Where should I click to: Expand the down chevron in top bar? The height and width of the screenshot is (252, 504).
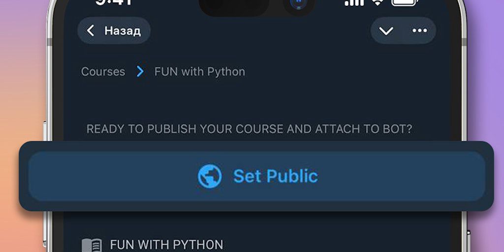386,31
